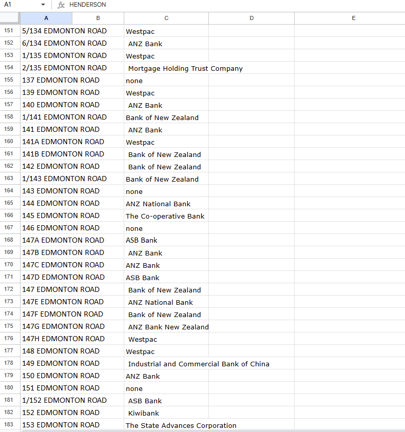
Task: Click 'Westpac' in row 151
Action: click(166, 31)
